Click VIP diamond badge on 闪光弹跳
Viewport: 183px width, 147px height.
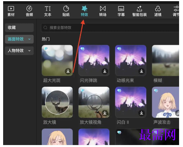[x=83, y=49]
